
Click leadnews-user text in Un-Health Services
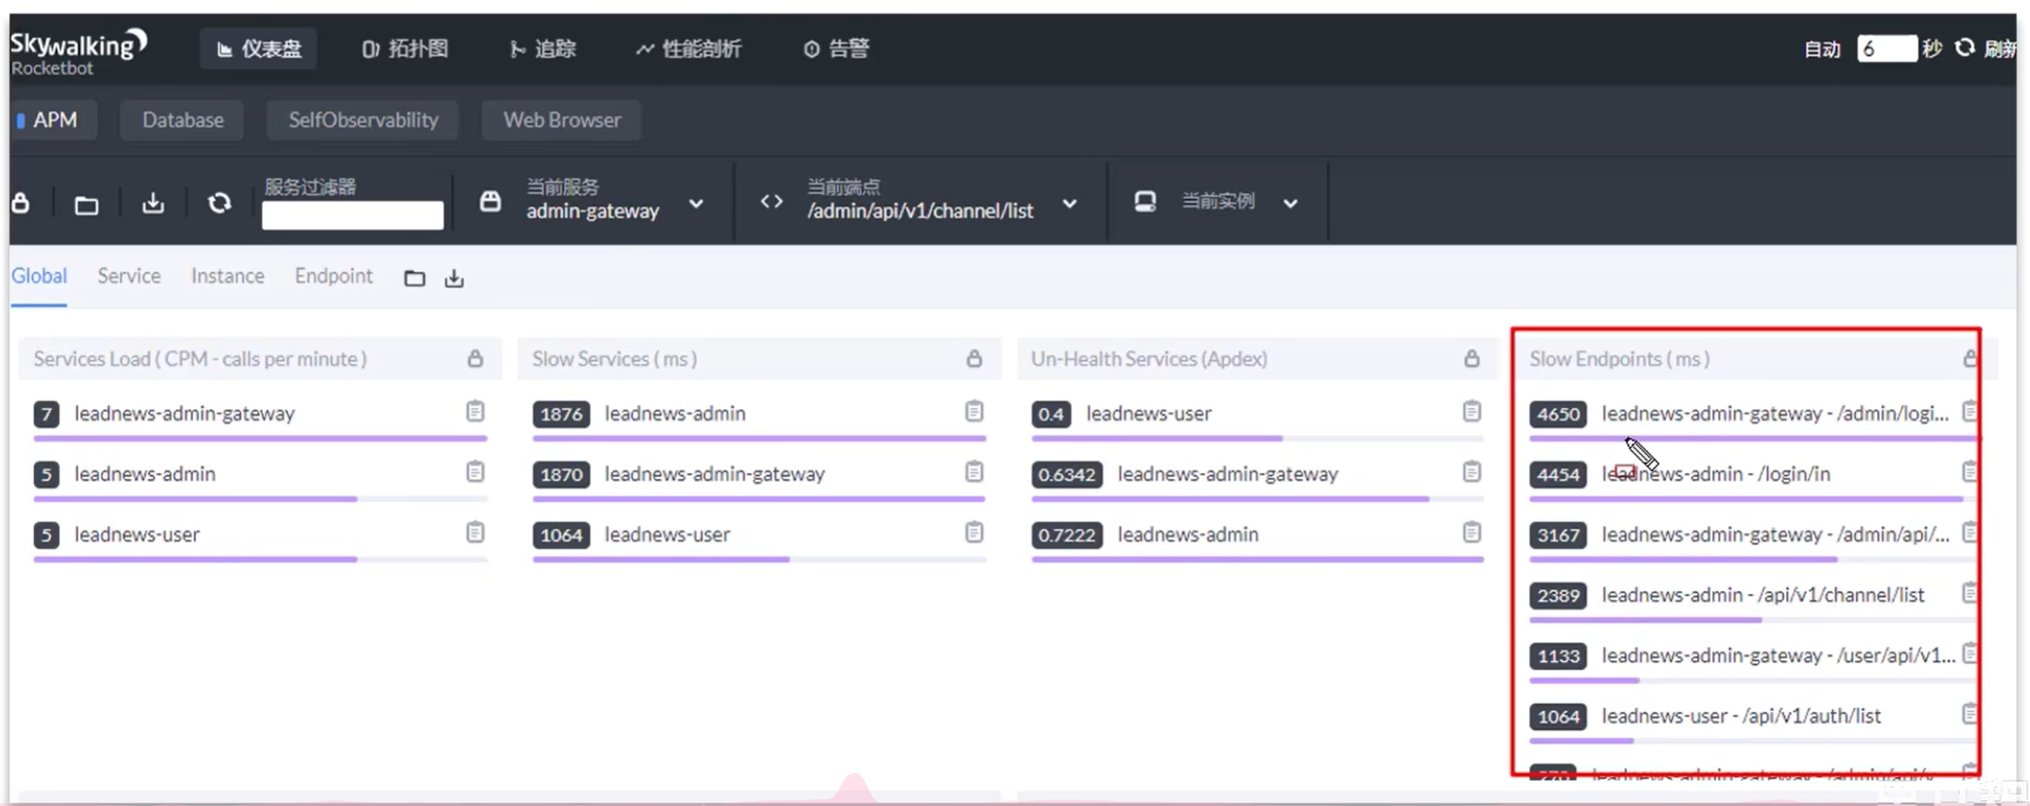click(x=1148, y=413)
